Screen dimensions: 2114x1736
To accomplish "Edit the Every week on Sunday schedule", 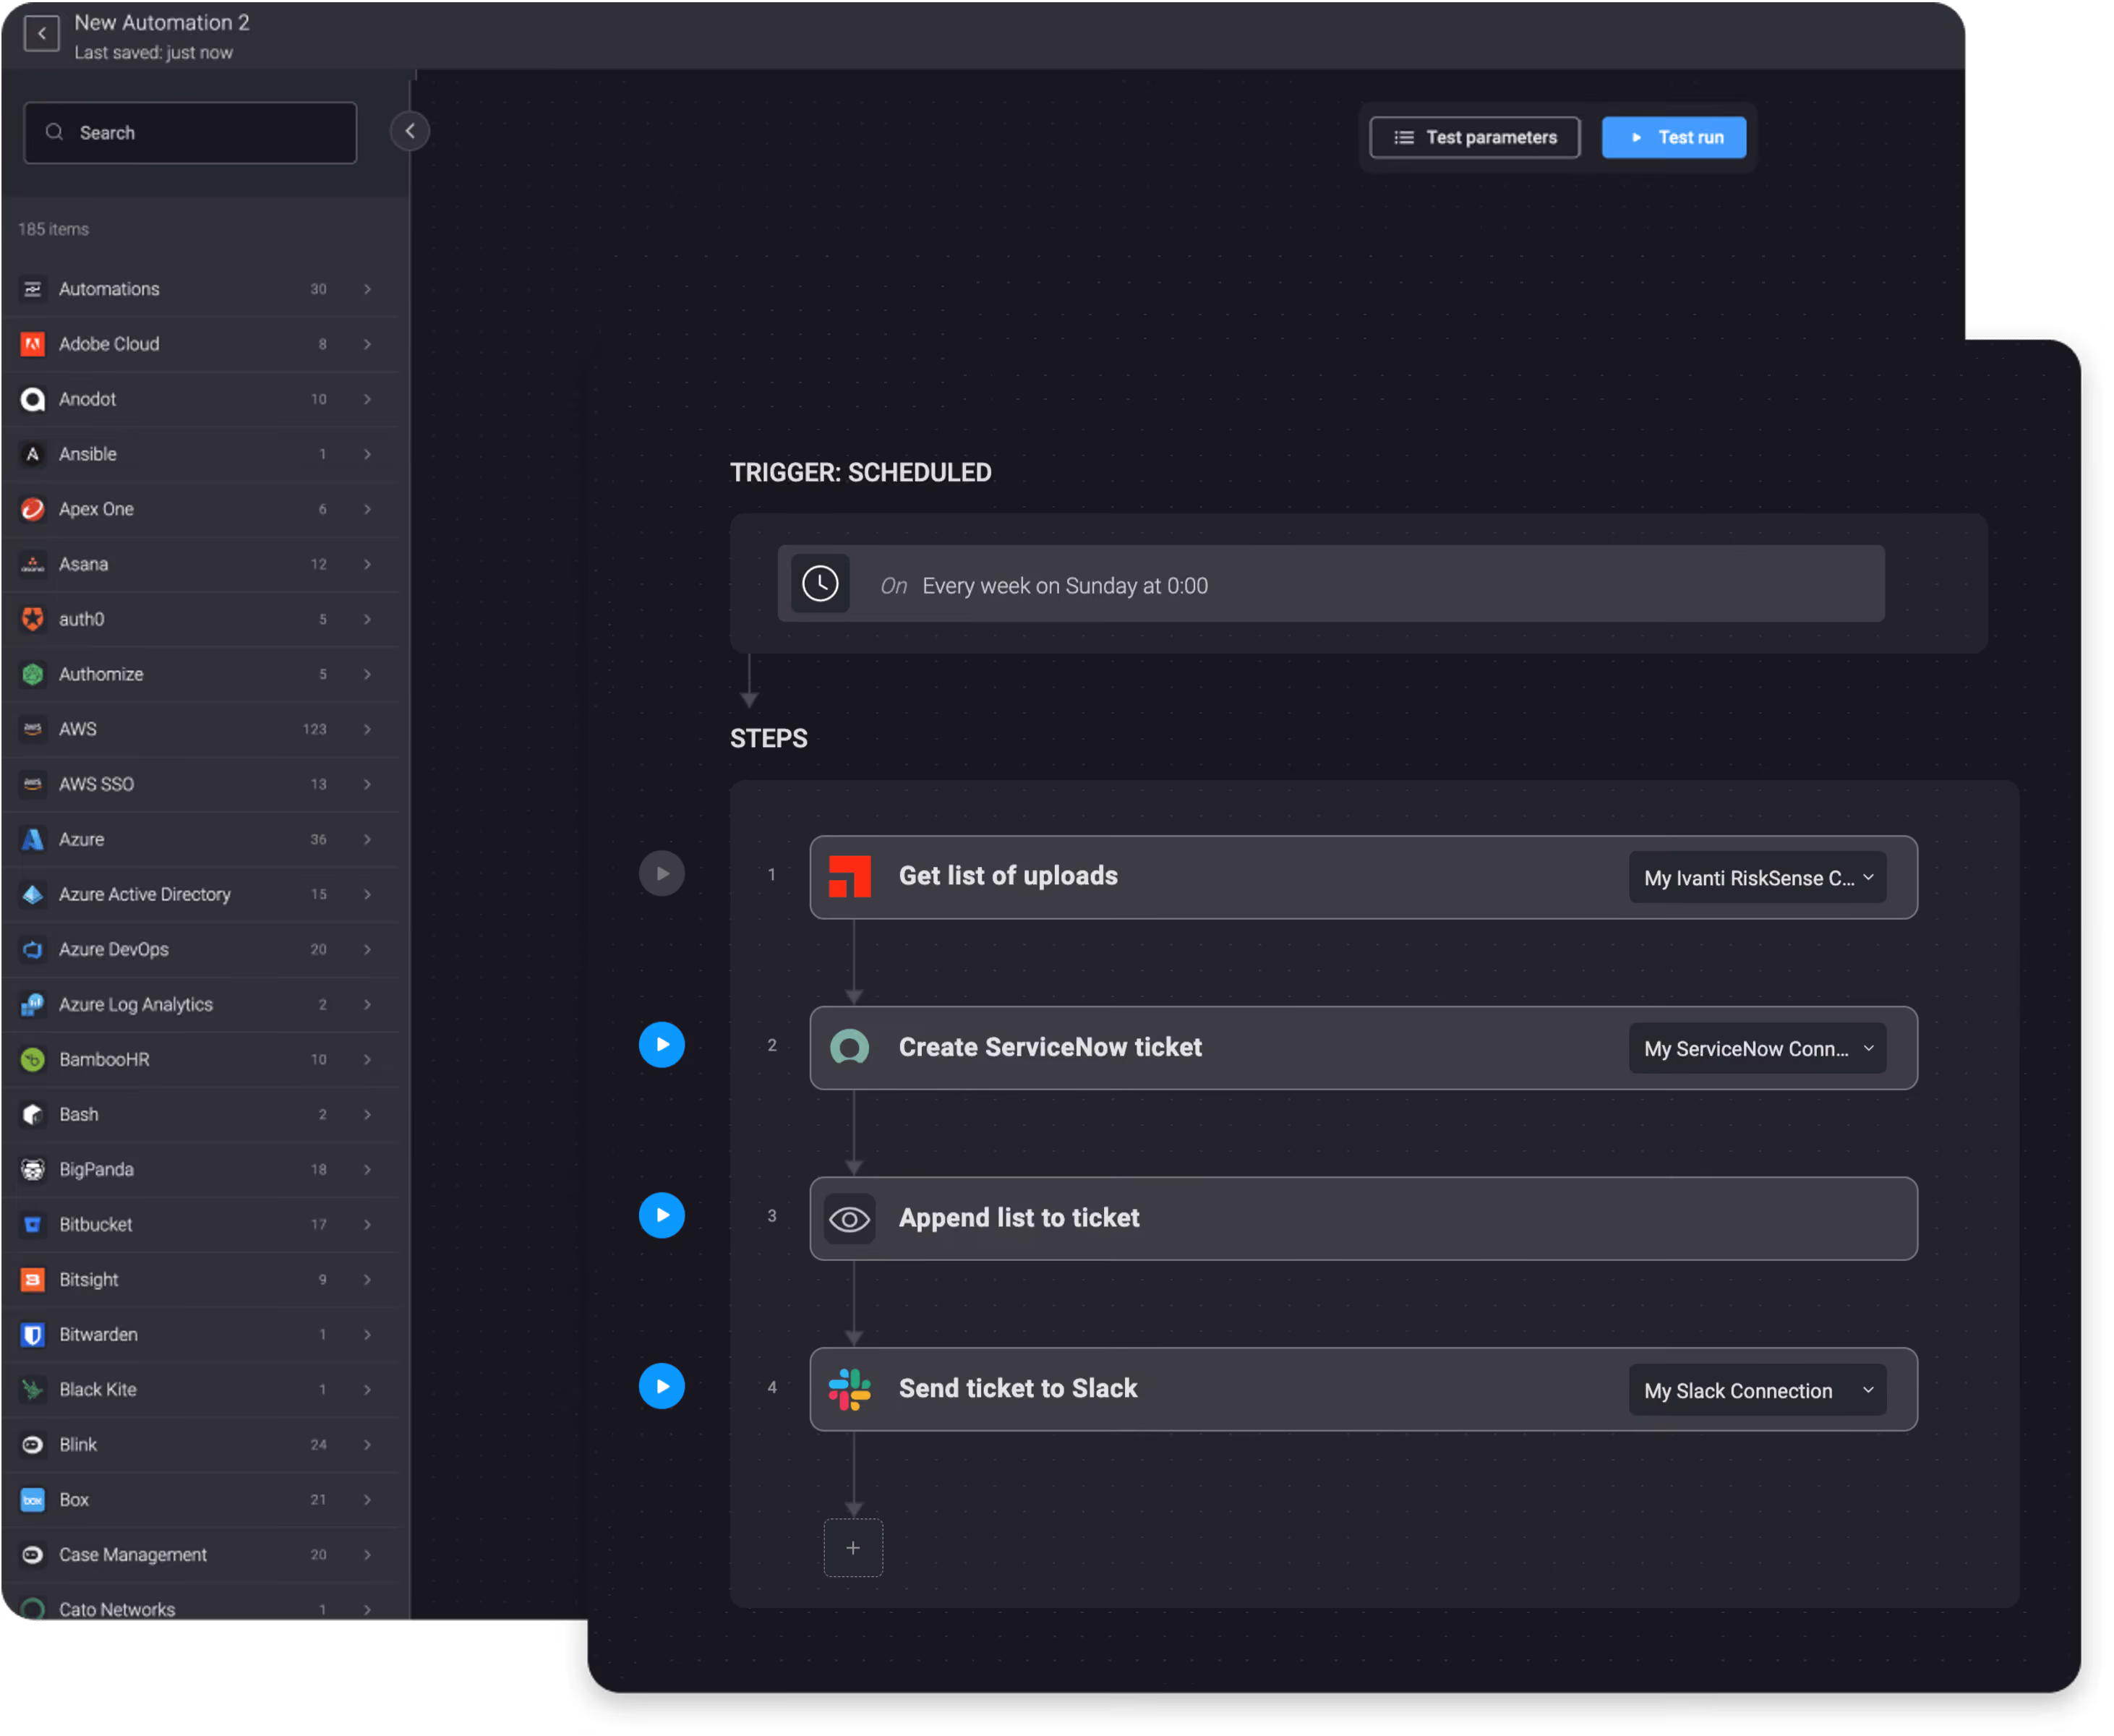I will click(1331, 584).
